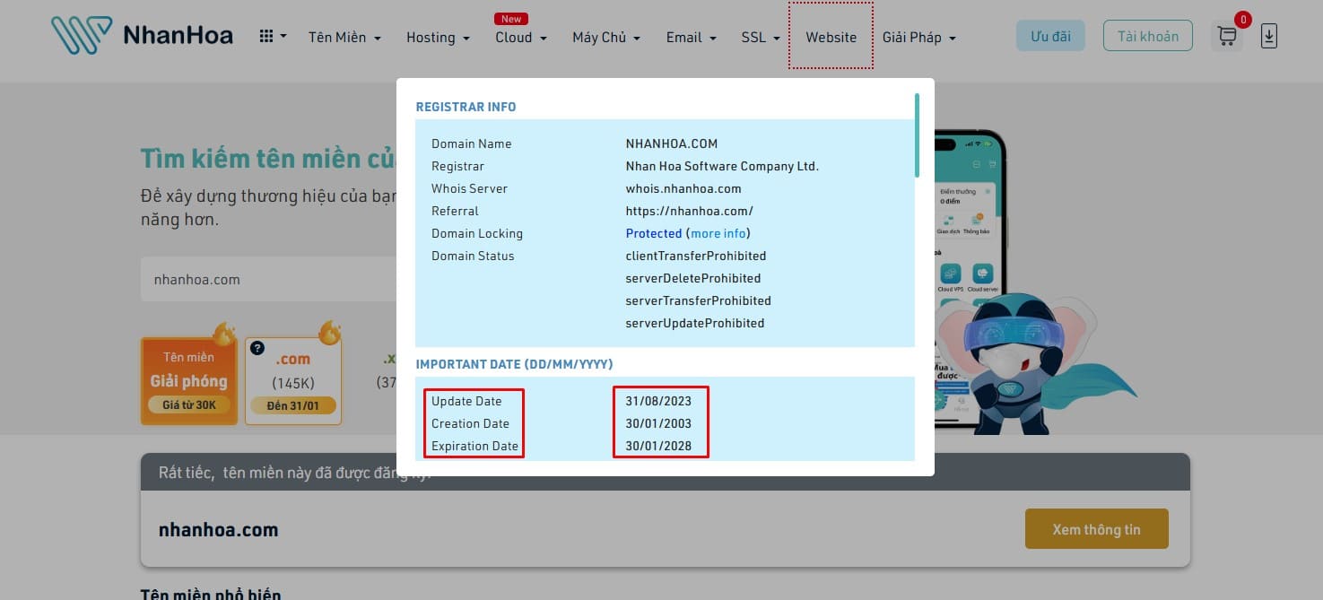Click the Ưu đãi button
Screen dimensions: 1323x600
coord(1050,36)
